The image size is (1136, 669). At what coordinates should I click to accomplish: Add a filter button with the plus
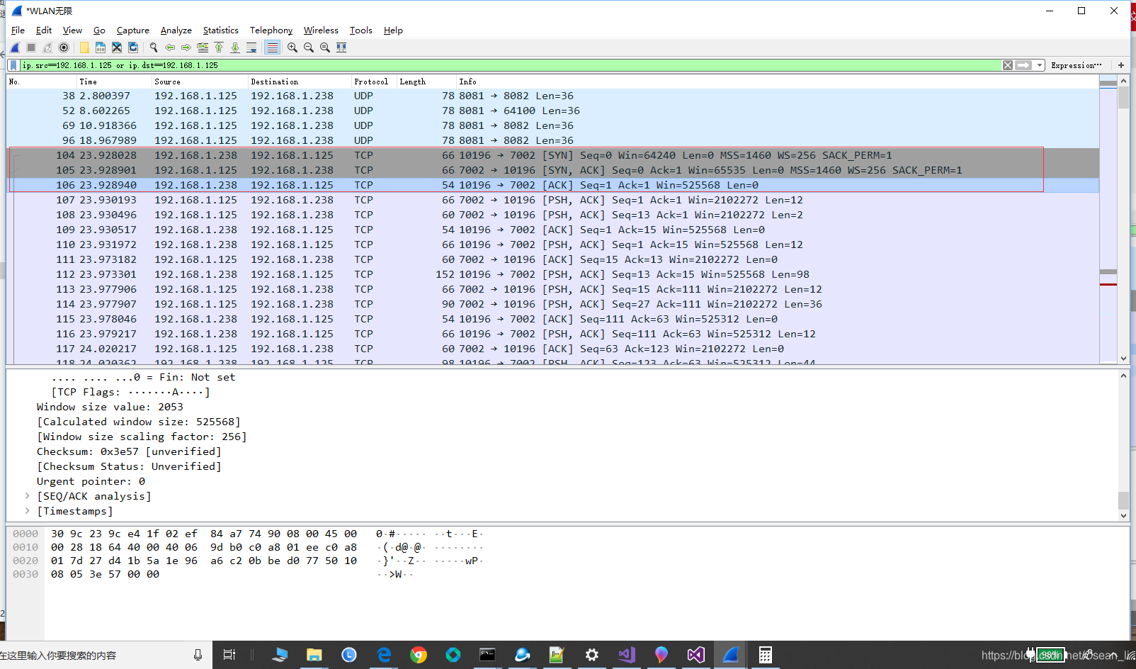pos(1121,65)
